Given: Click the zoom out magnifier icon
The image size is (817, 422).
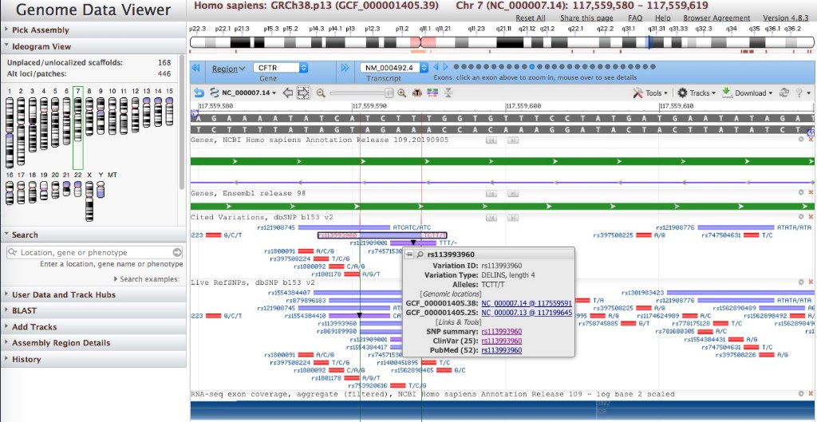Looking at the screenshot, I should (321, 93).
